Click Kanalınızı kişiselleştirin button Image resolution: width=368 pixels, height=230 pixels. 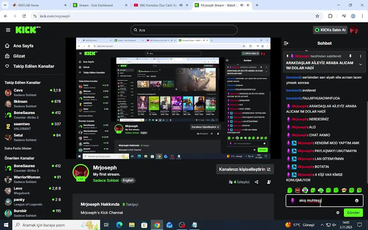pyautogui.click(x=245, y=169)
